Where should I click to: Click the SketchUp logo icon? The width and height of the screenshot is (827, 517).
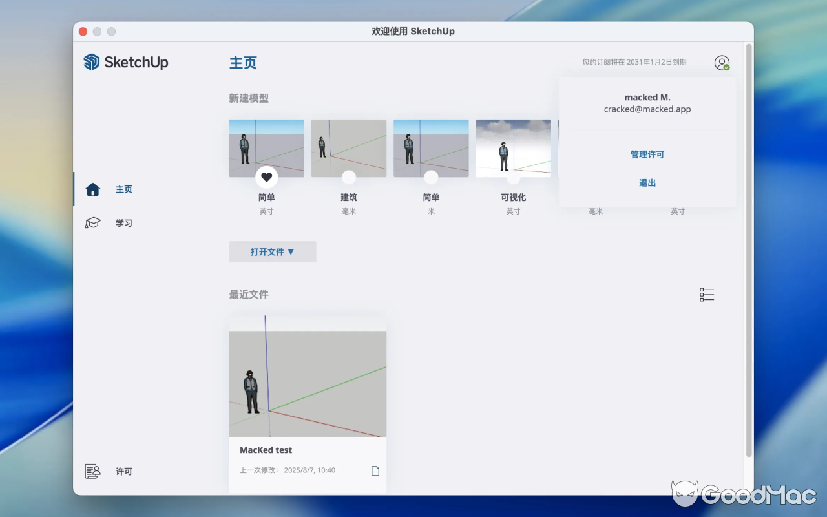tap(92, 62)
